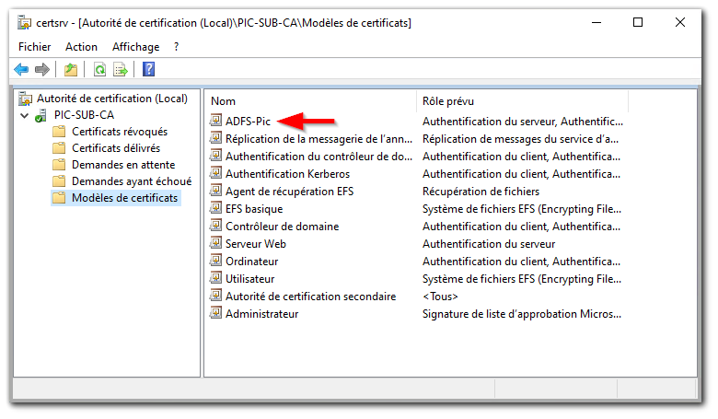The width and height of the screenshot is (718, 419).
Task: Open Help with the question mark icon
Action: coord(149,70)
